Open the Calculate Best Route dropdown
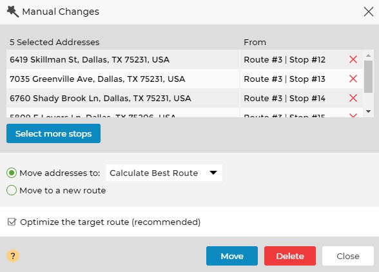Image resolution: width=379 pixels, height=272 pixels. [164, 173]
